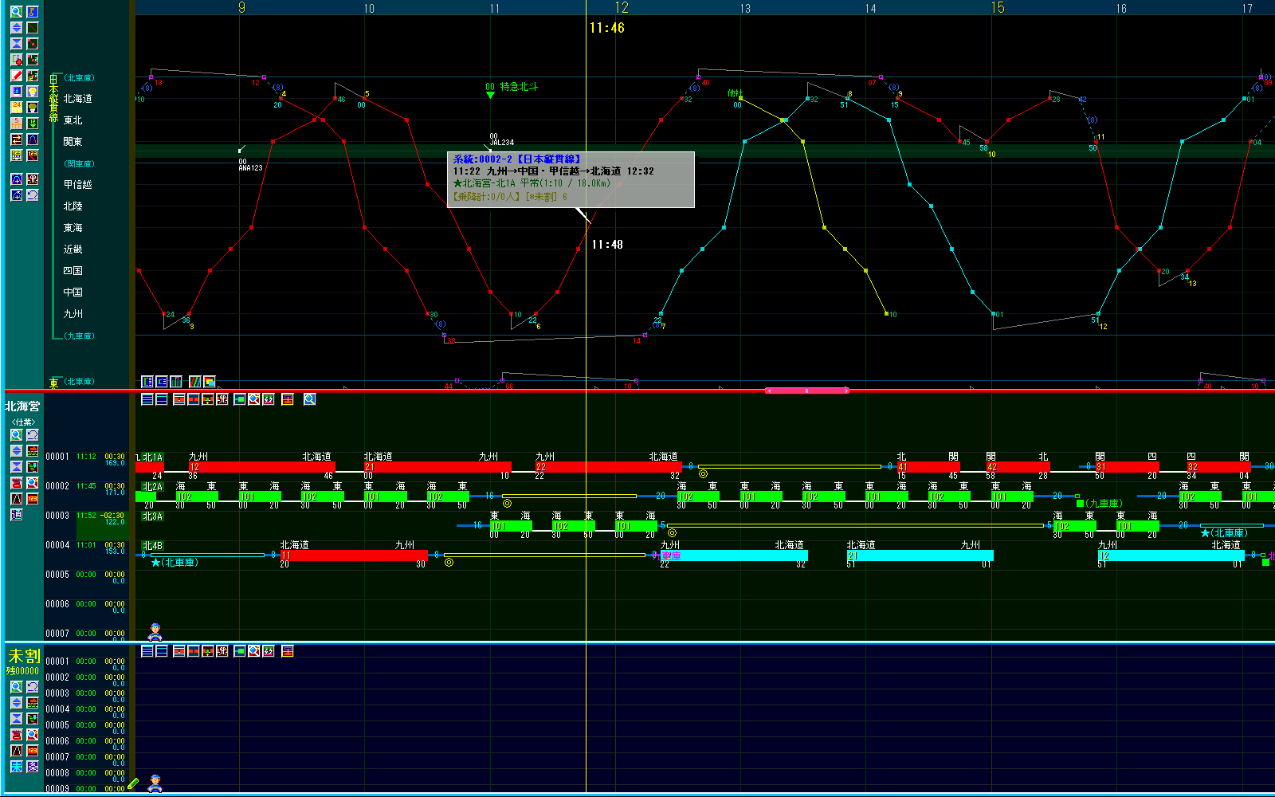1275x797 pixels.
Task: Click the diagonal red line icon in the diagram toolbar
Action: click(x=33, y=28)
